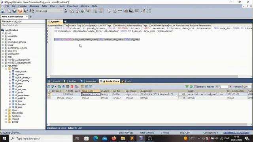Screen dimensions: 253x142
Task: Click the # of rows field
Action: pyautogui.click(x=247, y=87)
